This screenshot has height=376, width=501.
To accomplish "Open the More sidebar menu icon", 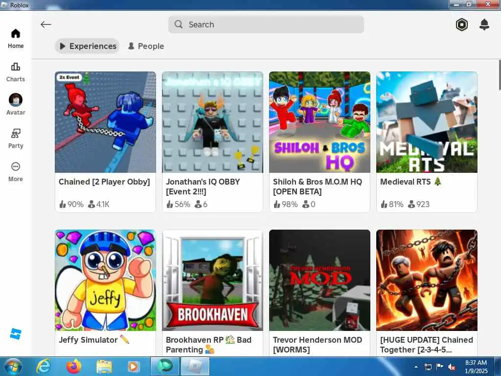I will tap(15, 166).
